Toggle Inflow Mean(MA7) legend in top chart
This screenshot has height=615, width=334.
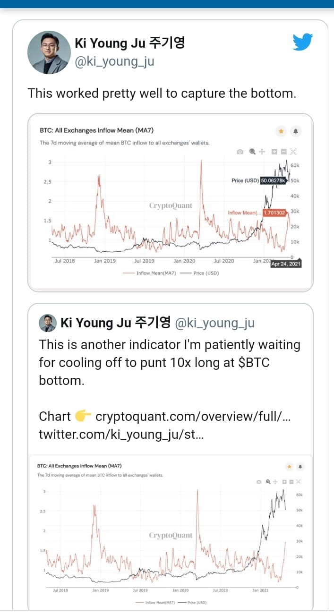(149, 273)
